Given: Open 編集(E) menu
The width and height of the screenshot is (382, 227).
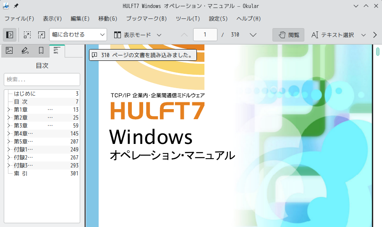Looking at the screenshot, I should (80, 19).
